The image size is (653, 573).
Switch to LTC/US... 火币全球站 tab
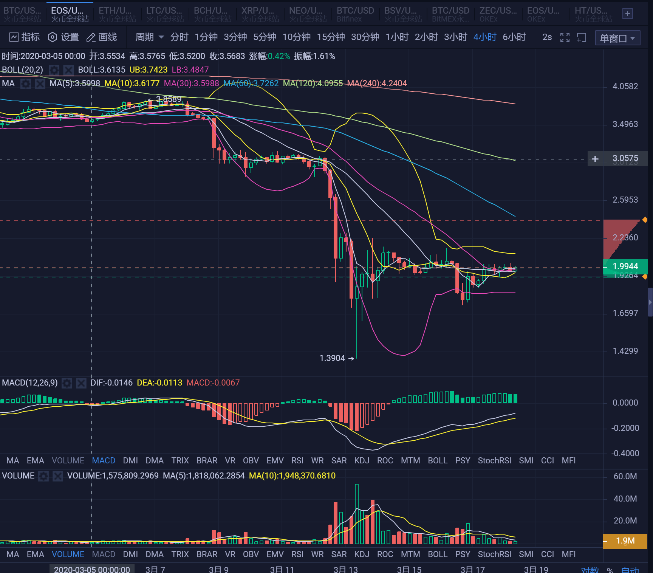pyautogui.click(x=165, y=14)
